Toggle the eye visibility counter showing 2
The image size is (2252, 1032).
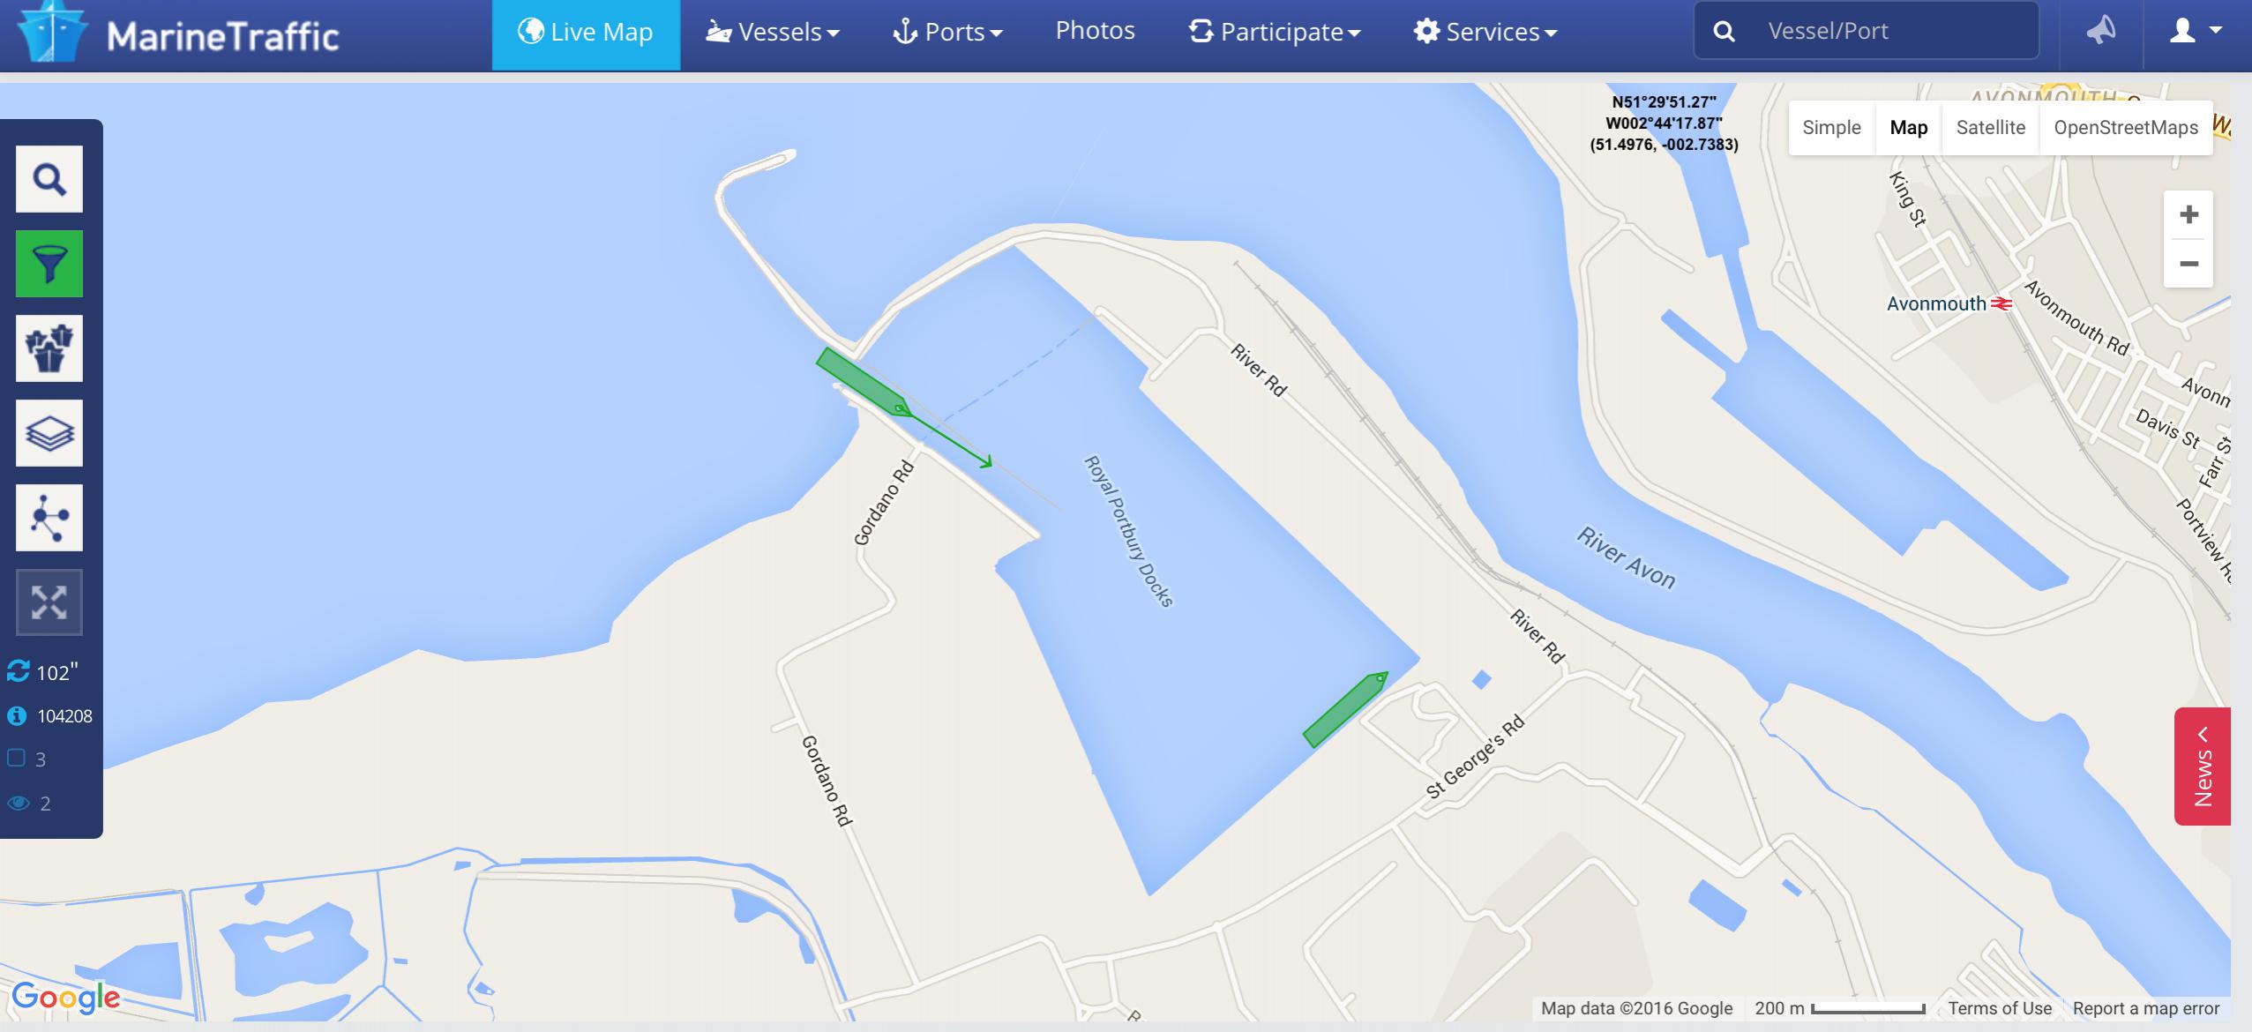[x=18, y=803]
